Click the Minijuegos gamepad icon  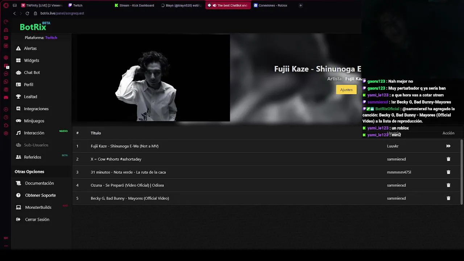(18, 121)
